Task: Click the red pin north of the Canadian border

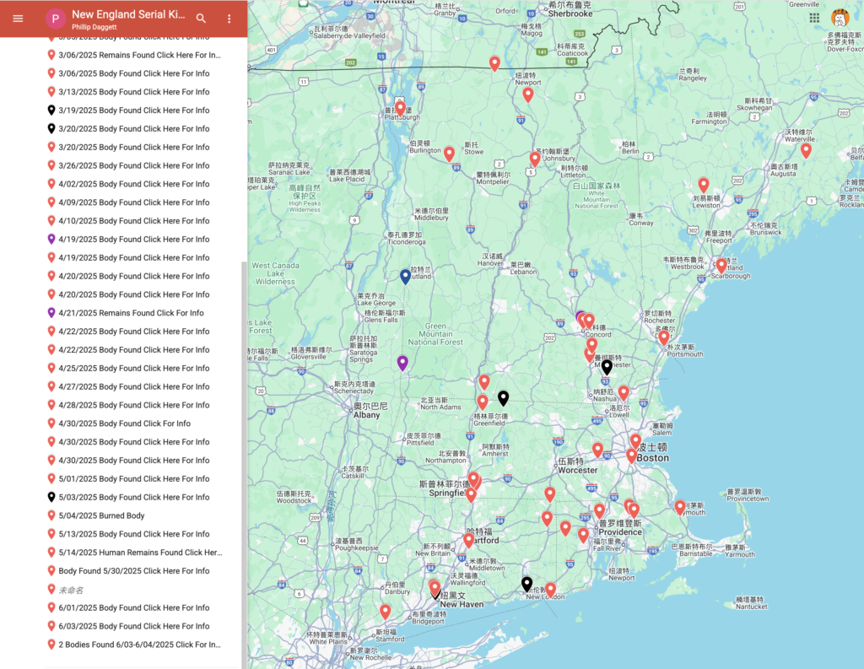Action: 494,64
